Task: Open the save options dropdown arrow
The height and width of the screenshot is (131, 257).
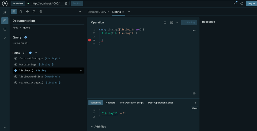Action: (177, 22)
